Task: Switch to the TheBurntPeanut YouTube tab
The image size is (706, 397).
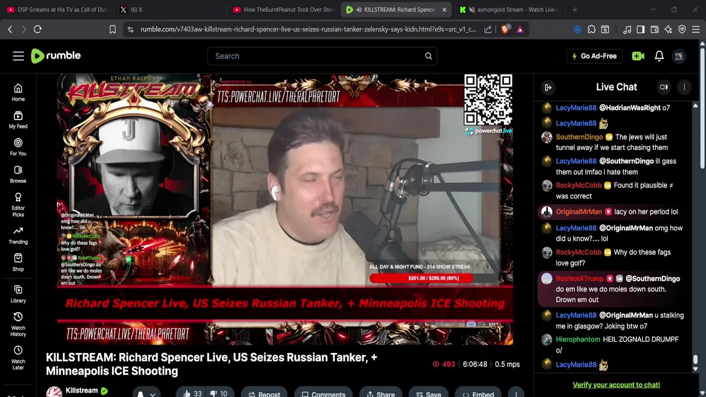Action: click(283, 9)
